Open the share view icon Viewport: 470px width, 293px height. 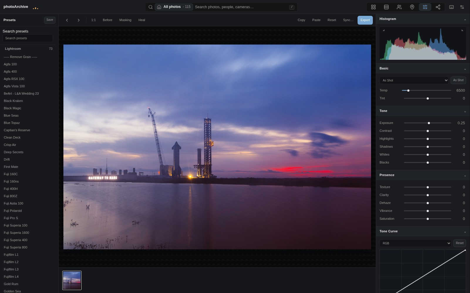[x=438, y=7]
